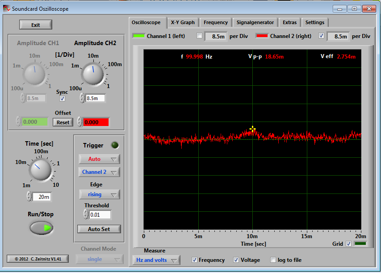The image size is (381, 273).
Task: Switch to the X-Y Graph tab
Action: 183,22
